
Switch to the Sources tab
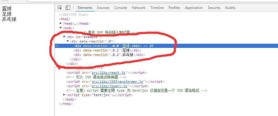tap(103, 8)
